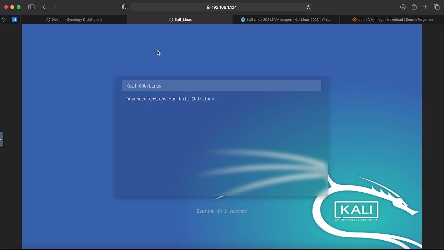Open the first pinned tab icon
The image size is (444, 250).
click(x=4, y=20)
